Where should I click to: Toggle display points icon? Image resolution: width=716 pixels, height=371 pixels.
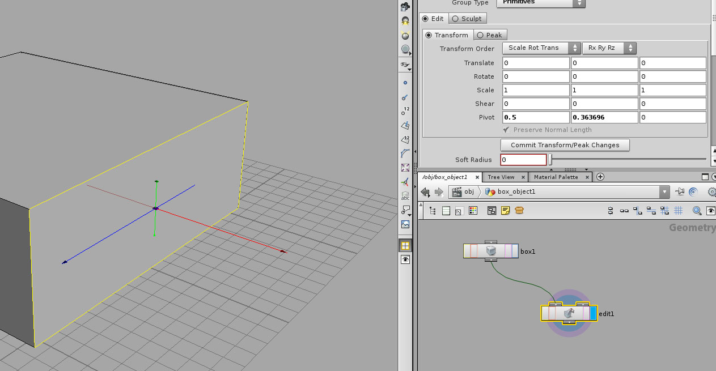405,83
